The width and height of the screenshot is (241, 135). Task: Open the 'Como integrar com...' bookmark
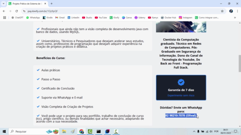coord(207,18)
